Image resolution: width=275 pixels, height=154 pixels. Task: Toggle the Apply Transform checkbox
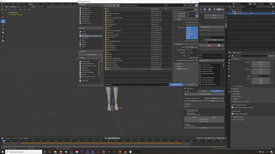tap(197, 60)
